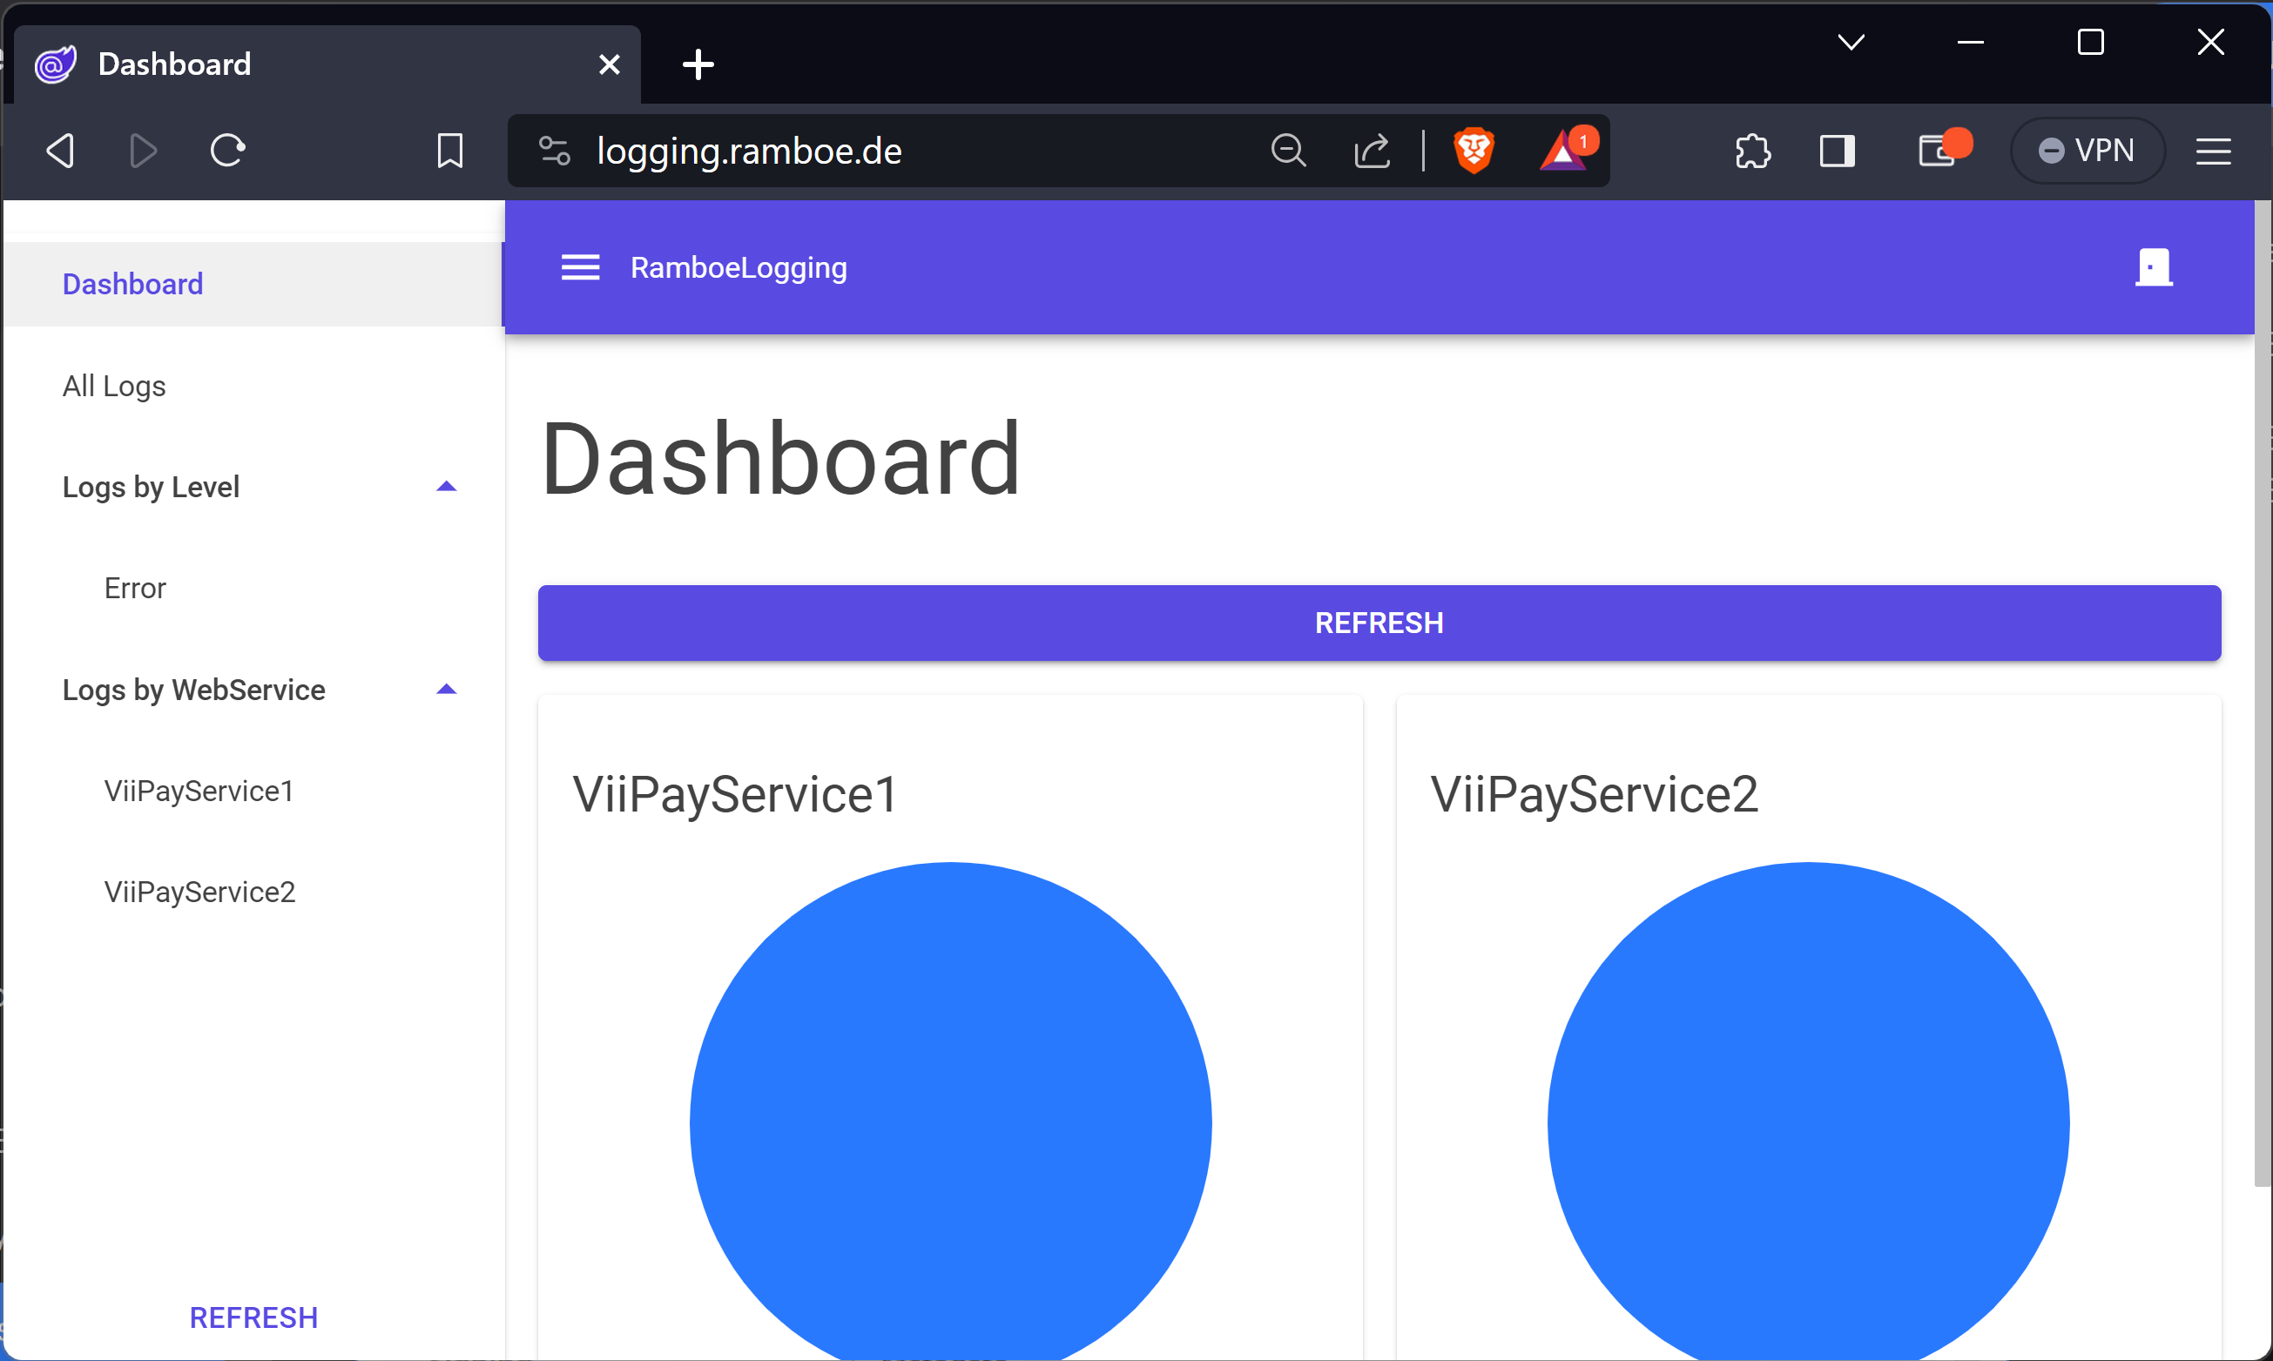Open a new browser tab

tap(698, 64)
